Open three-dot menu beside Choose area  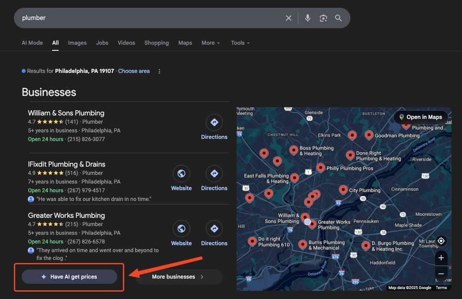pos(159,71)
